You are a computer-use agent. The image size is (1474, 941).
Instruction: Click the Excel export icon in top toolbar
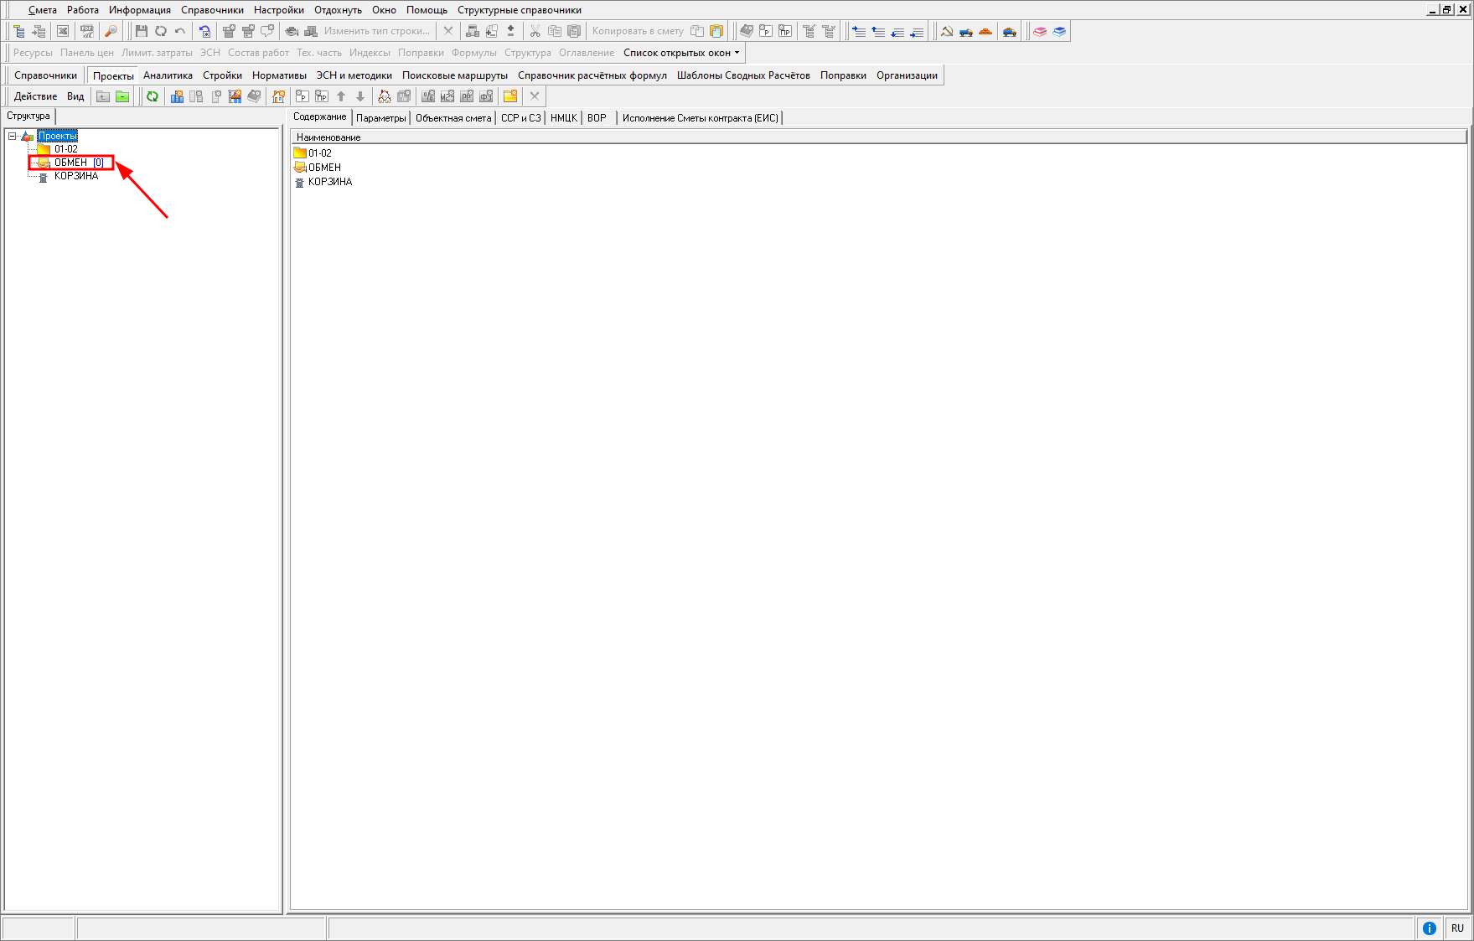coord(63,31)
